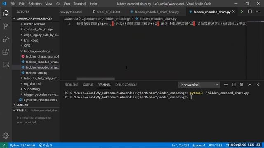Viewport: 264px width, 148px height.
Task: Split the editor to the right
Action: [x=250, y=12]
